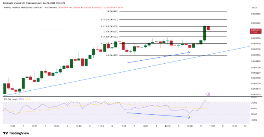Click the 70.00 level on RSI axis
The width and height of the screenshot is (264, 137).
click(254, 103)
